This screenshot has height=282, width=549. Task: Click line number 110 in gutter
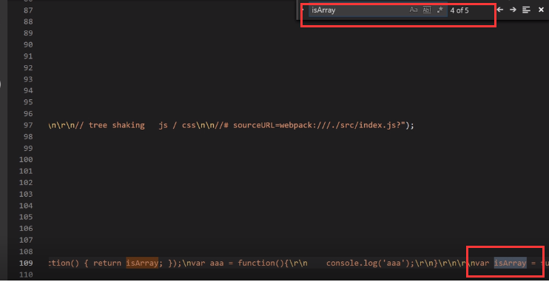coord(25,275)
